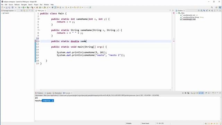Toggle Mark Occurrences in the toolbar

[55, 7]
